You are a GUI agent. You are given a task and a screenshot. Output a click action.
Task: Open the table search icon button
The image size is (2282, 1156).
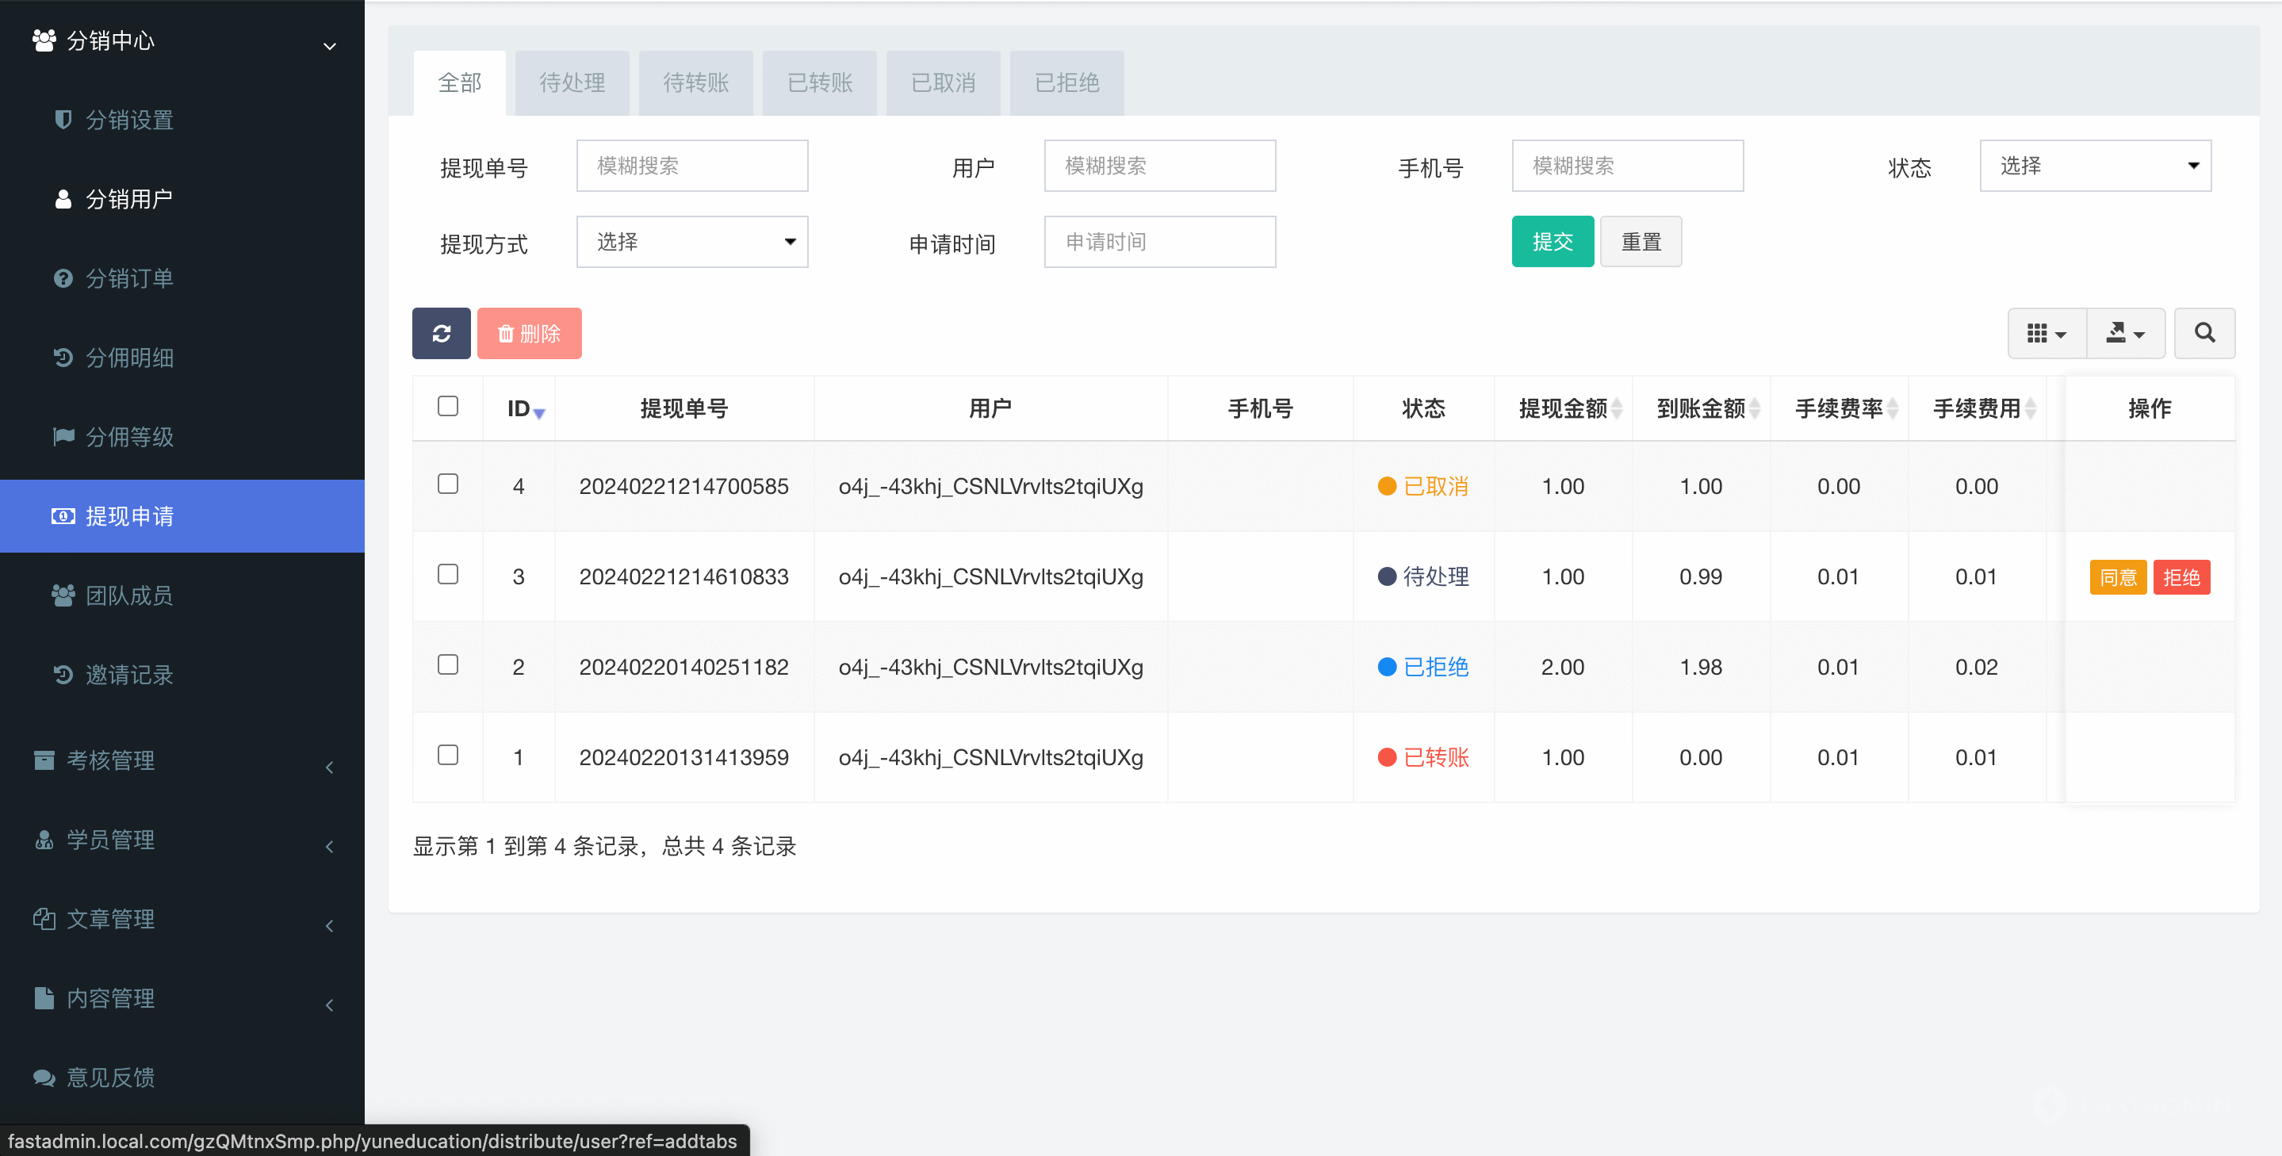coord(2204,333)
